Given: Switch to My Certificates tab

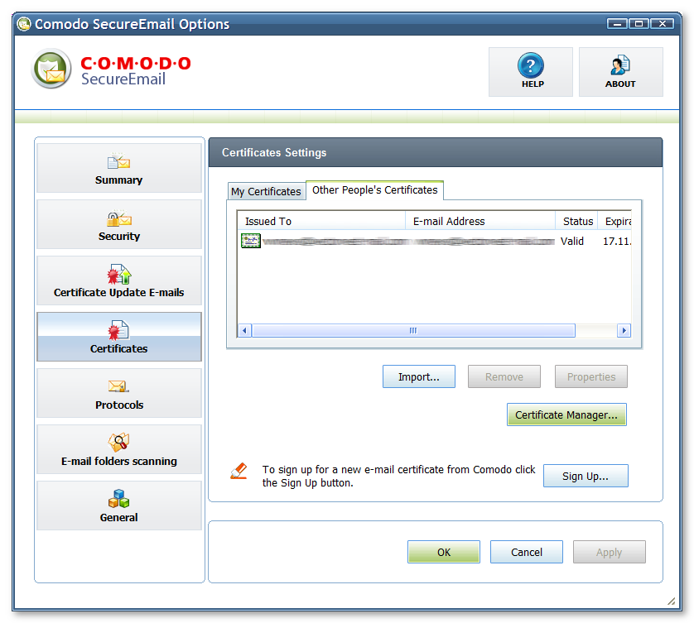Looking at the screenshot, I should pos(266,191).
